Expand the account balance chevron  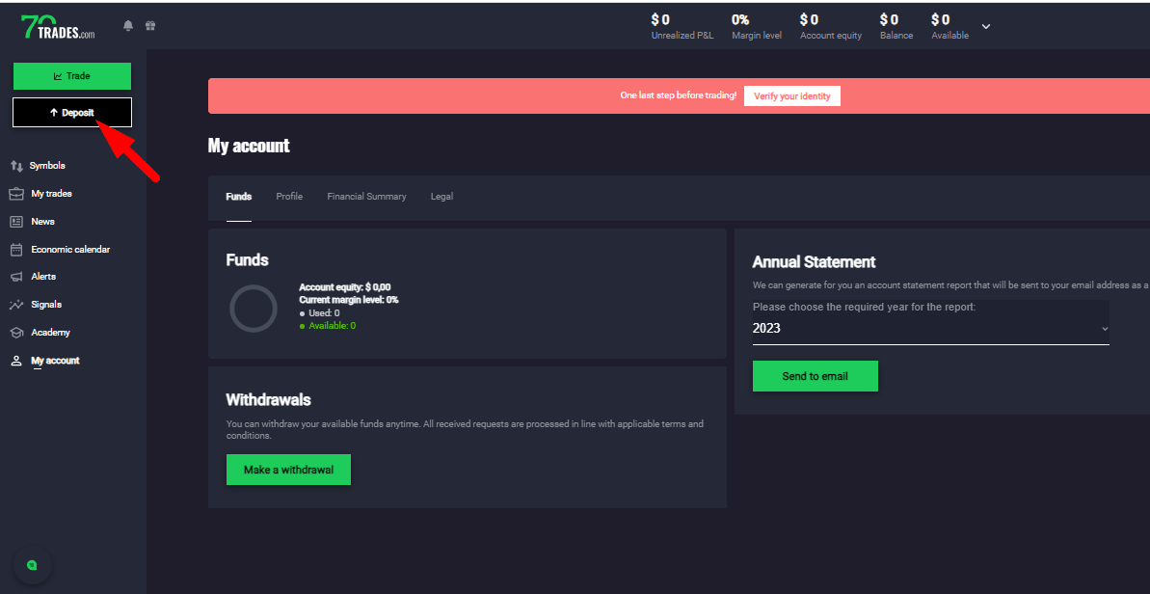pos(986,26)
